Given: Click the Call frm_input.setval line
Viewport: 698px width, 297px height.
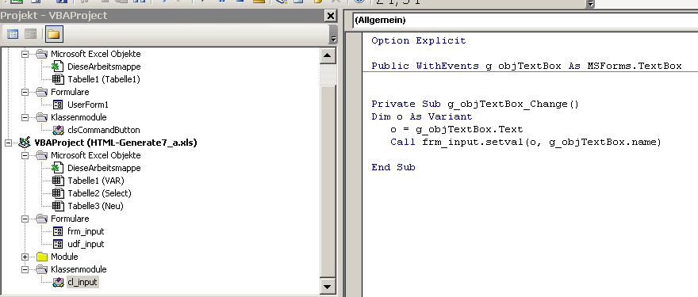Looking at the screenshot, I should (x=526, y=142).
